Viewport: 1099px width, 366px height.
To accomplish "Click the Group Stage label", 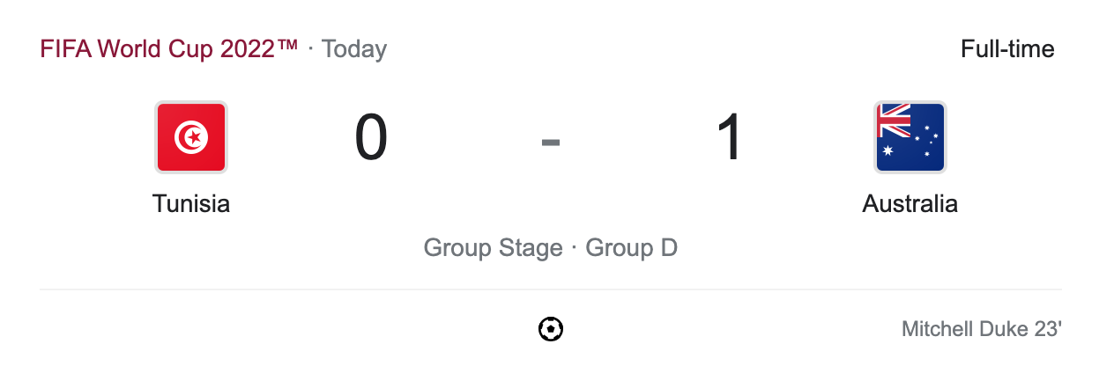I will pyautogui.click(x=493, y=248).
